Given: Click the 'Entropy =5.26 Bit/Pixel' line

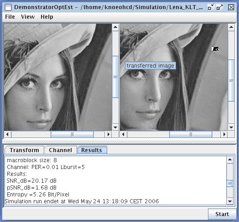Looking at the screenshot, I should [x=38, y=195].
